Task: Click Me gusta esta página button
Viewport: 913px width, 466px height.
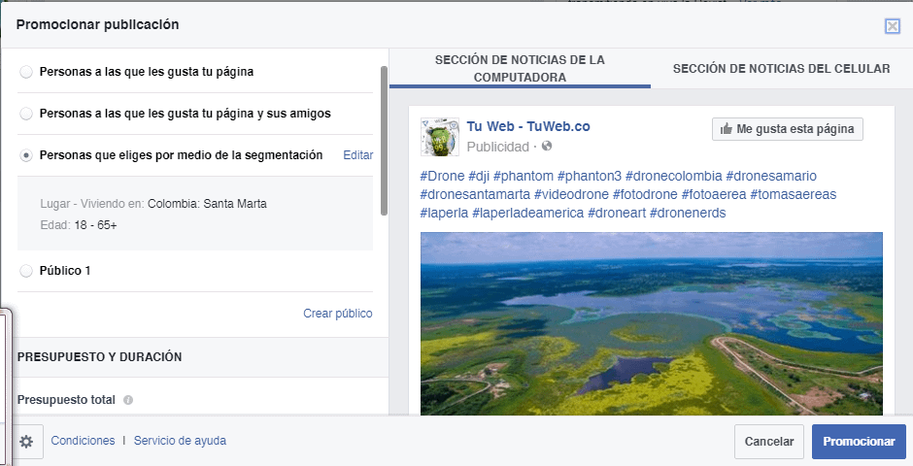Action: point(788,129)
